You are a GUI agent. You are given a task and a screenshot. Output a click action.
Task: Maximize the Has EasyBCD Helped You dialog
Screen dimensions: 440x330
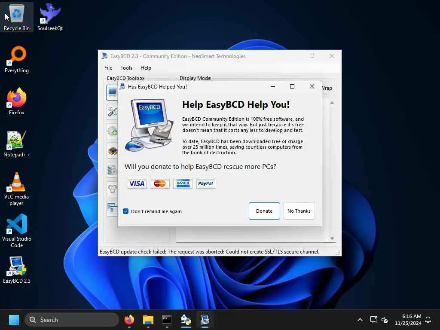point(292,86)
